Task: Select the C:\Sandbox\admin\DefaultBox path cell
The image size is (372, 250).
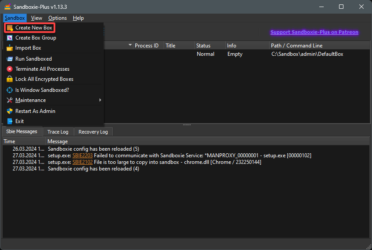Action: click(x=307, y=54)
